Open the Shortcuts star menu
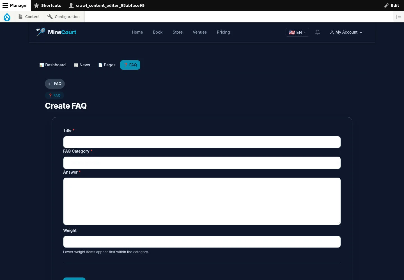Screen dimensions: 404x280 (x=47, y=6)
